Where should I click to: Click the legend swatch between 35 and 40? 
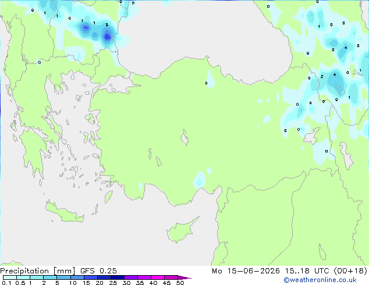[x=144, y=277]
